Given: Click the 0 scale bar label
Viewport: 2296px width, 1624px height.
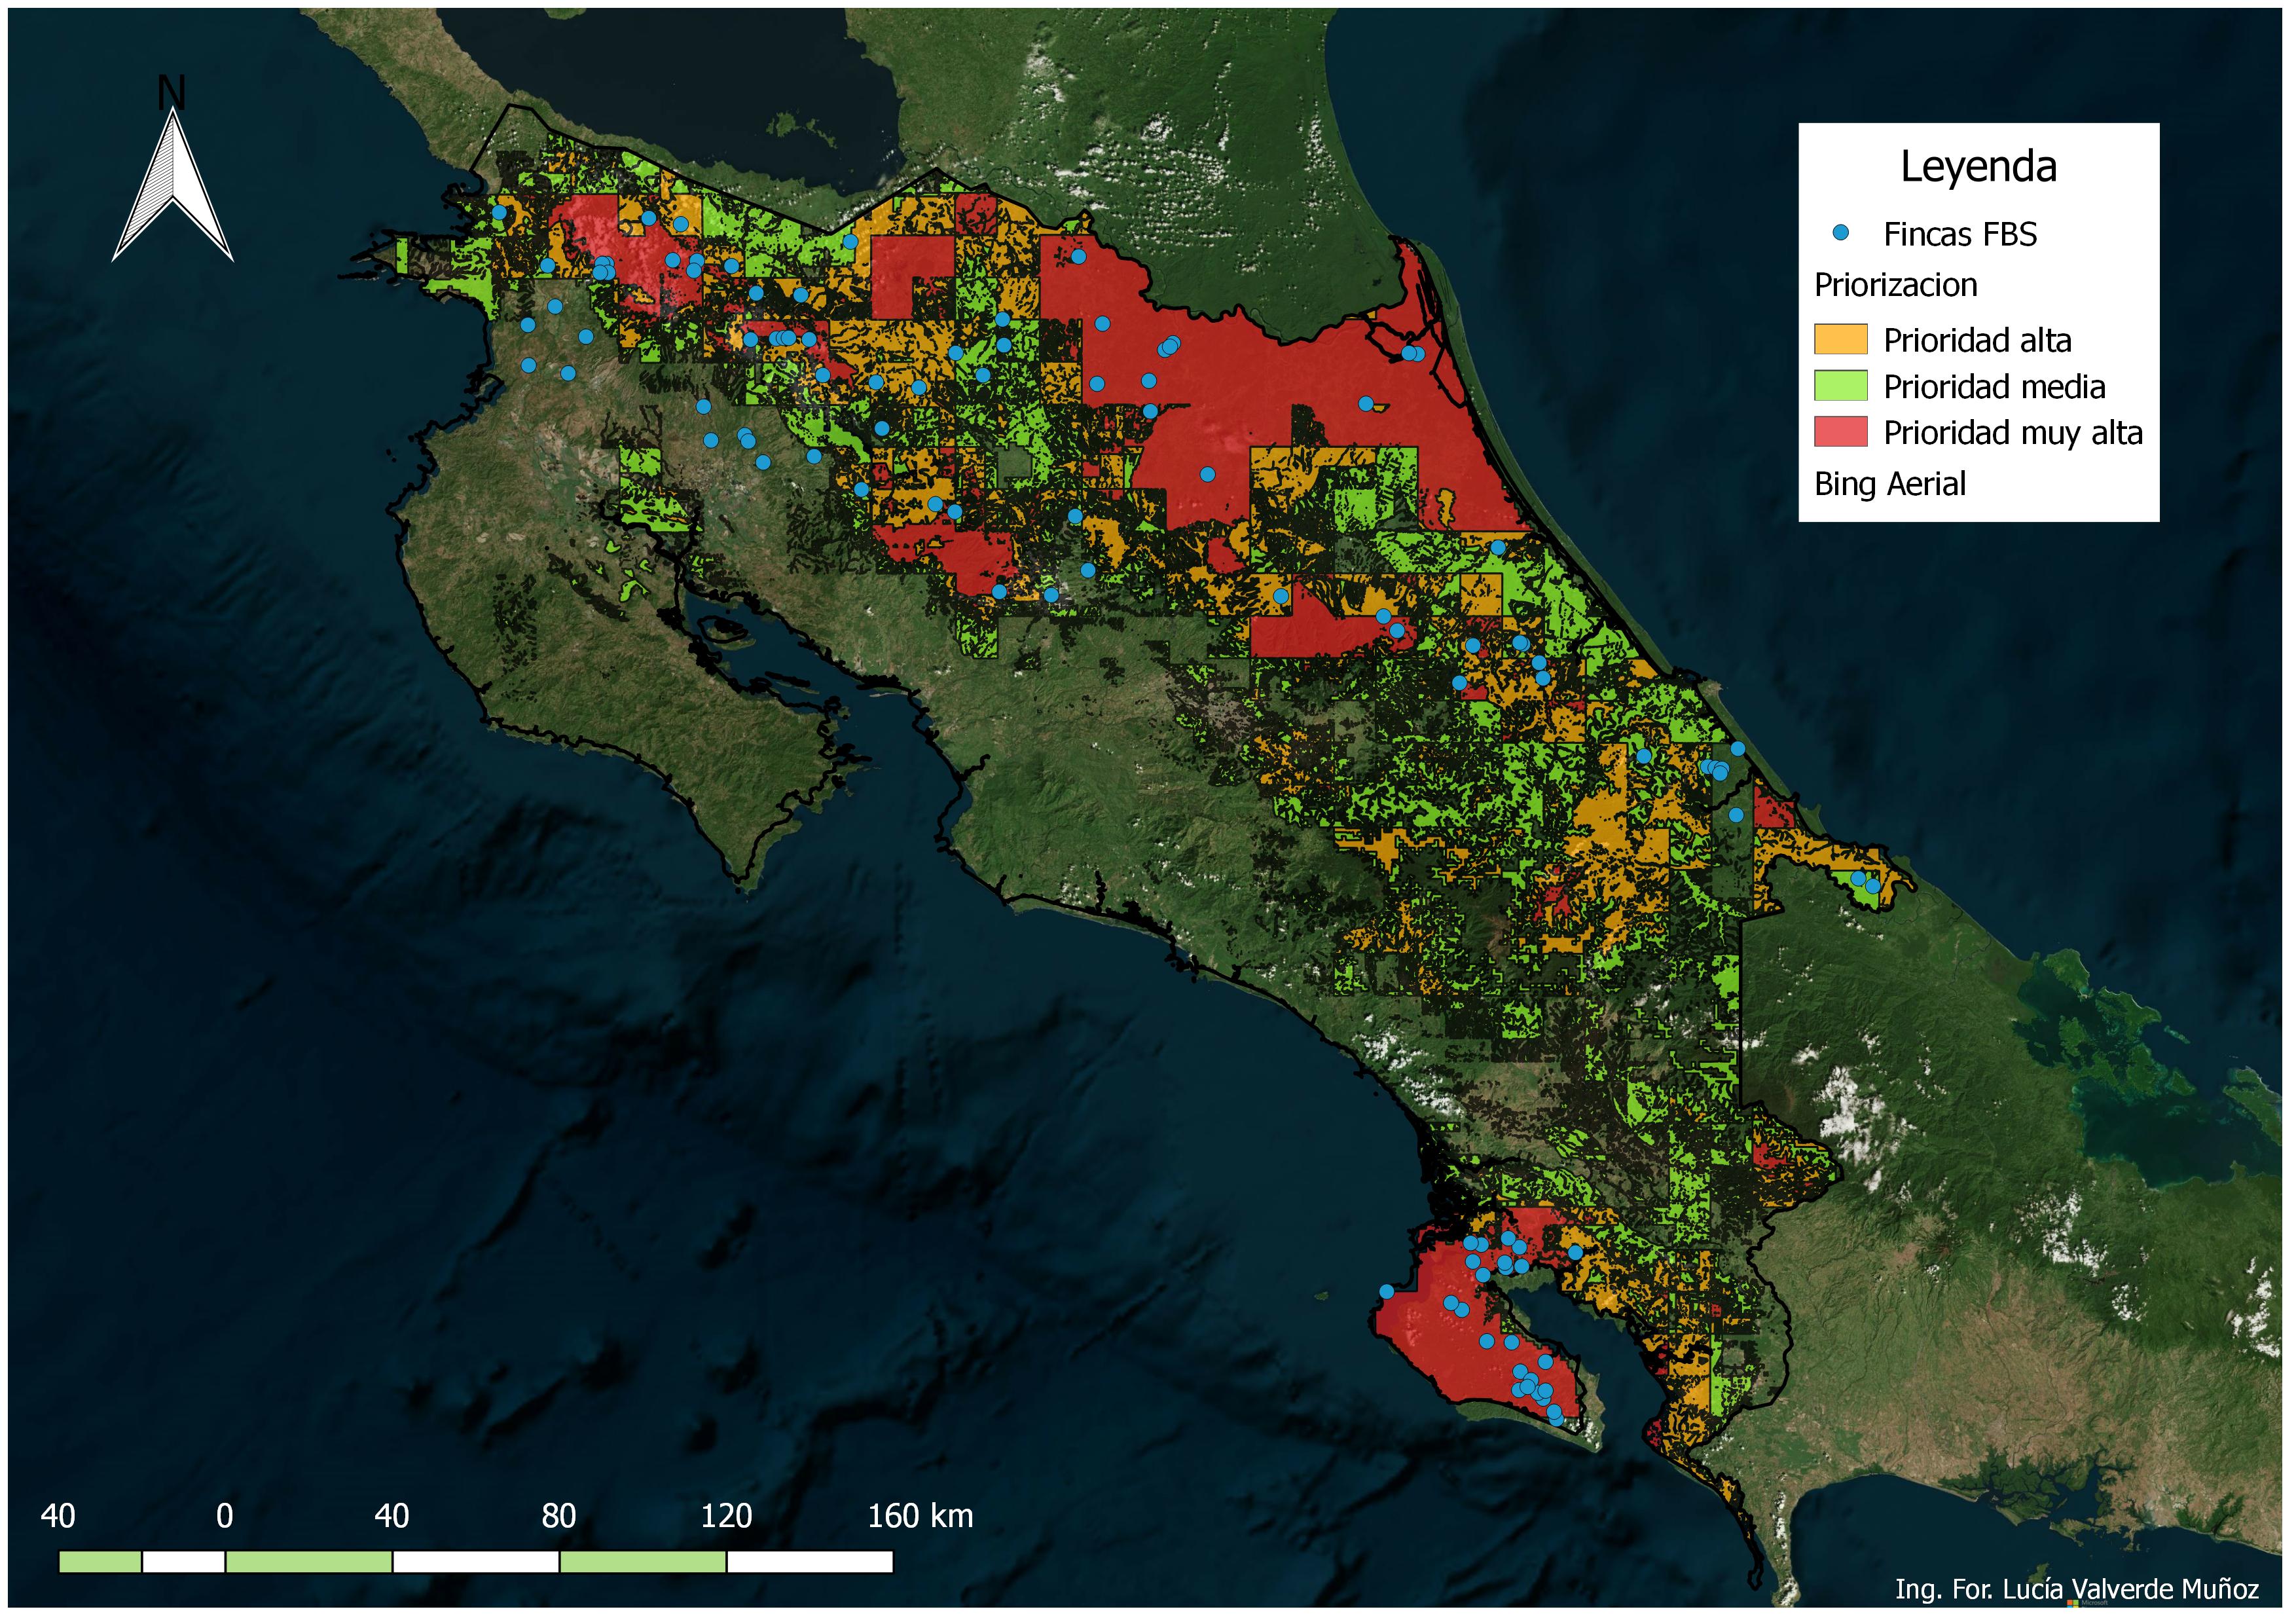Looking at the screenshot, I should (x=224, y=1516).
